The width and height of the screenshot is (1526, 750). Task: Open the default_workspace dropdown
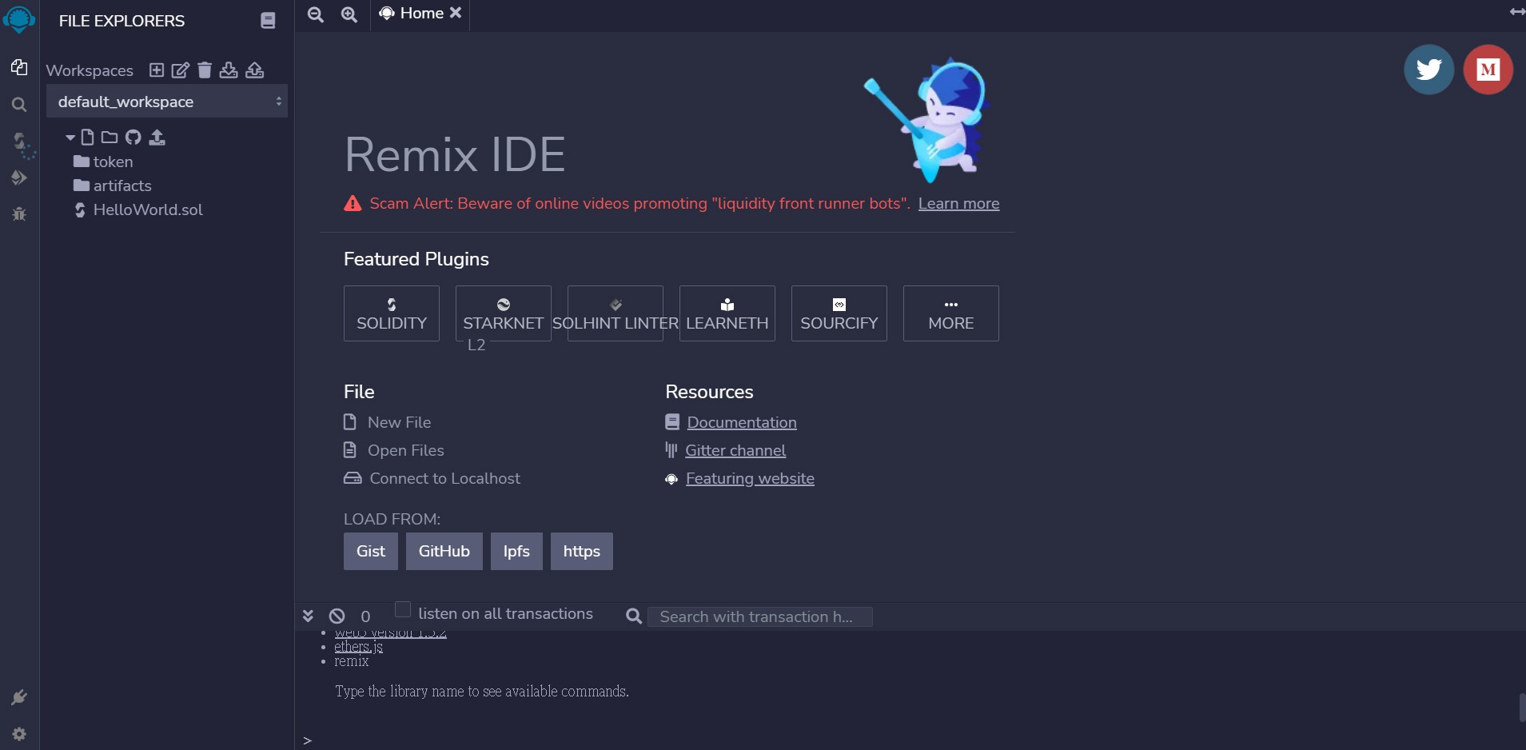(167, 102)
